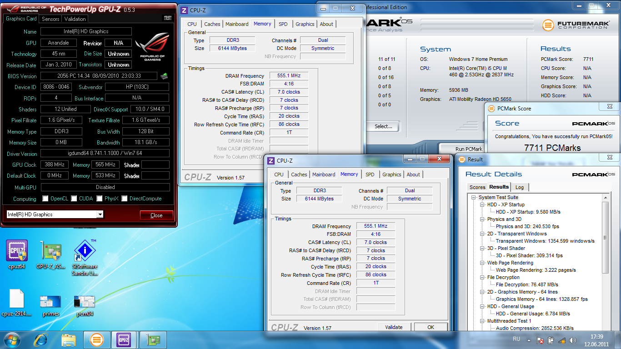Click the '2056 PC 14.34' BIOS Version field
This screenshot has height=349, width=621.
(x=99, y=76)
